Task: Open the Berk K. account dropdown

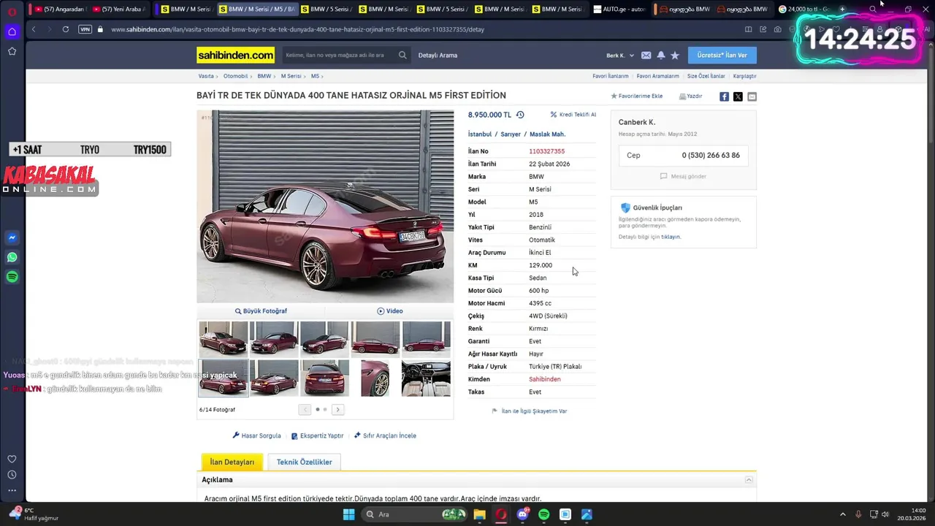Action: pyautogui.click(x=620, y=56)
